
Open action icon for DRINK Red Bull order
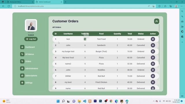(x=153, y=76)
